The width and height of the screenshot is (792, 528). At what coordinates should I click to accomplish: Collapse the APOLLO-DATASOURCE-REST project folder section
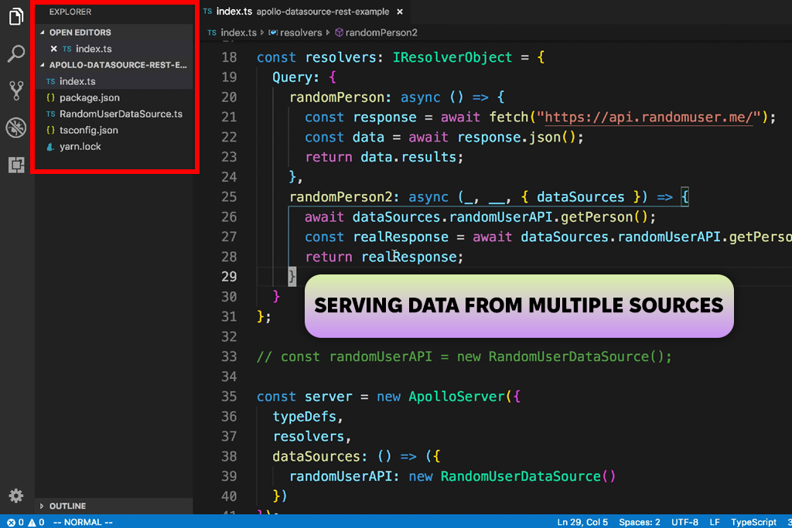point(116,65)
